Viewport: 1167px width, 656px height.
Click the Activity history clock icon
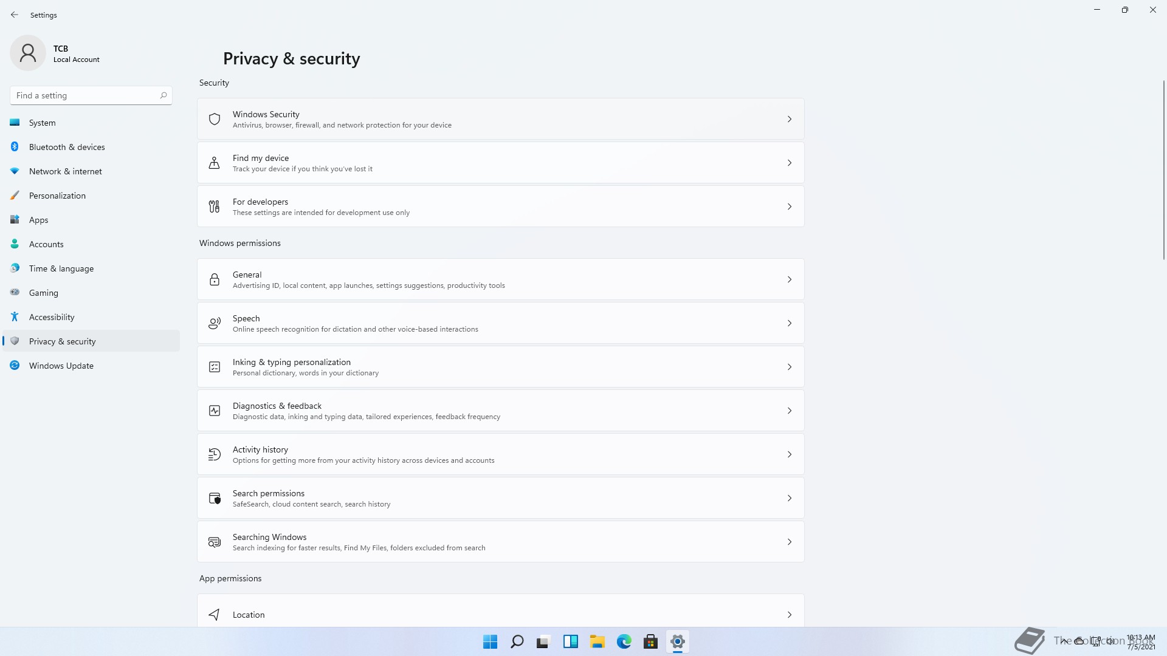point(215,454)
